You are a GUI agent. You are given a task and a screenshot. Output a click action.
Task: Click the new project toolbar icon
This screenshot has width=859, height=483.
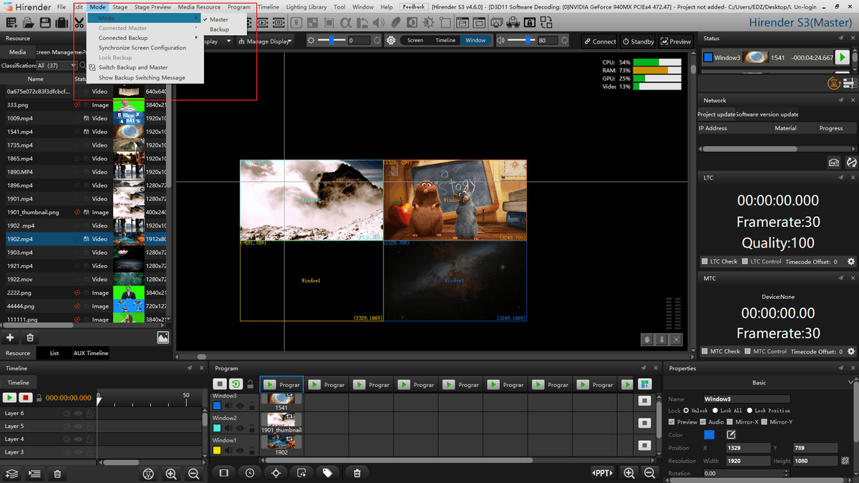click(10, 24)
